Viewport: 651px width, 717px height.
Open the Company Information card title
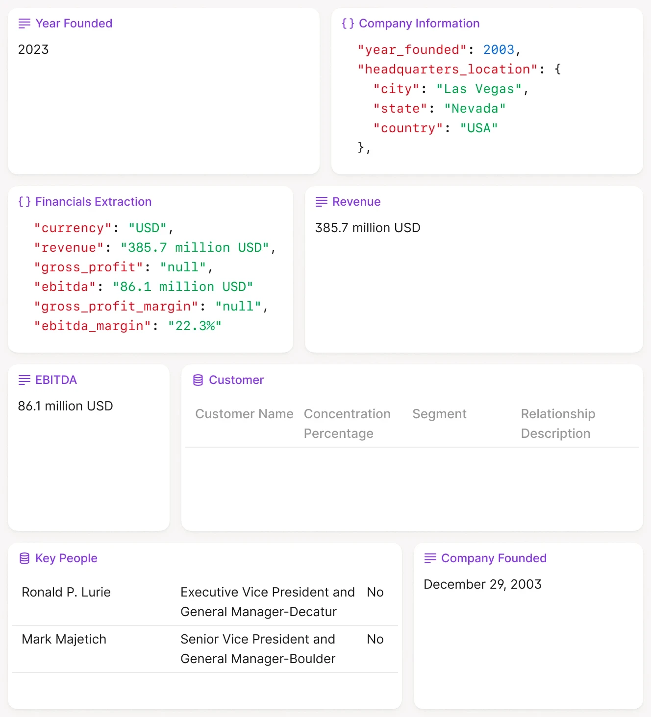tap(419, 24)
